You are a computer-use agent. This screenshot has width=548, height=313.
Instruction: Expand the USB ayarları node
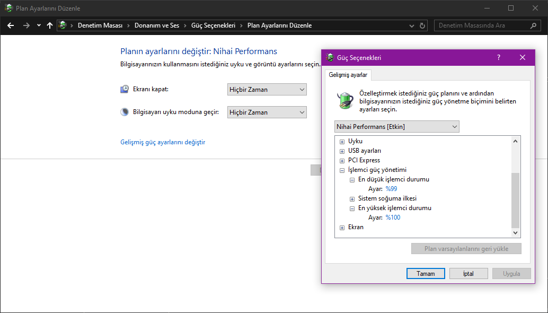point(342,151)
